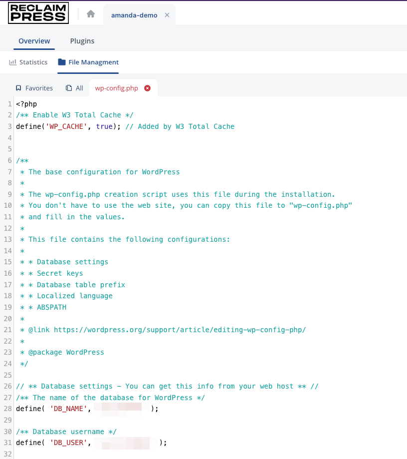Click 'WP_CACHE' constant on line 3
The width and height of the screenshot is (407, 459).
(66, 126)
